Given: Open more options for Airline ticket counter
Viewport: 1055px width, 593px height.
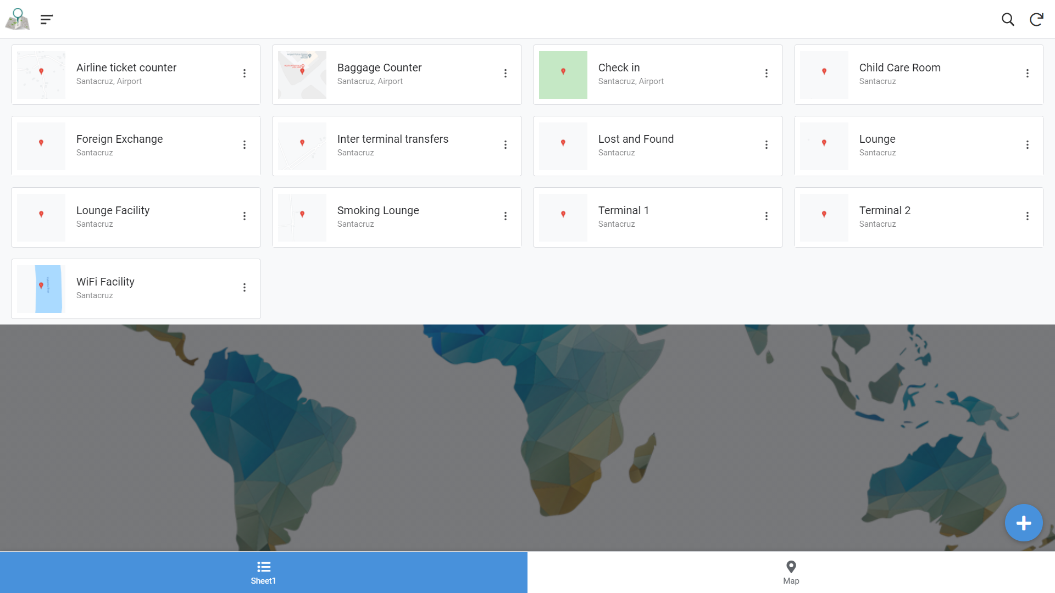Looking at the screenshot, I should (245, 74).
